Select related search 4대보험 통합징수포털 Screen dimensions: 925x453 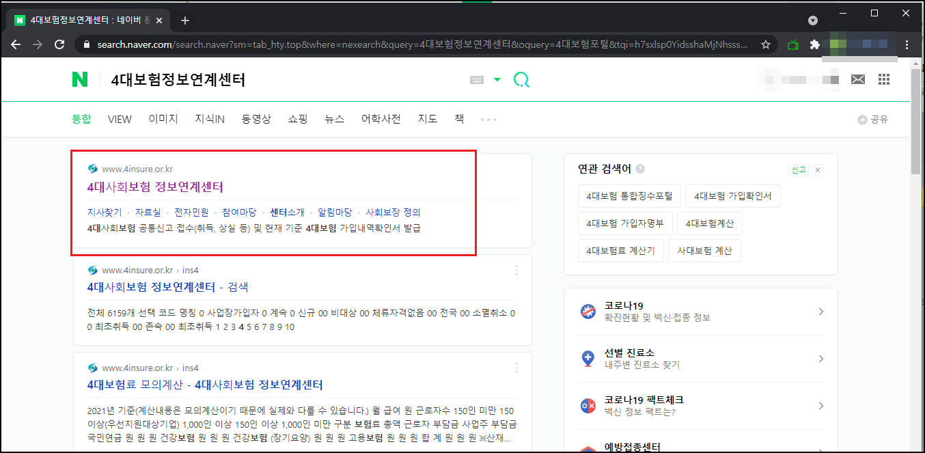629,196
